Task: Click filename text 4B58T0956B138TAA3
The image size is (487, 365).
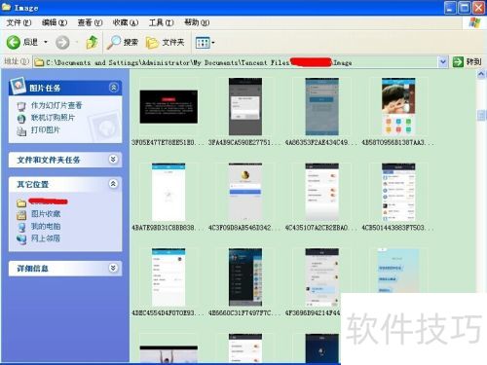Action: point(396,142)
